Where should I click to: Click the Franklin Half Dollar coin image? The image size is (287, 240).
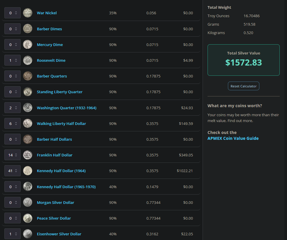[x=28, y=155]
